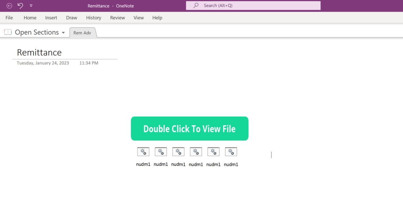Click the Open Sections notebook icon
Screen dimensions: 403x206
(x=8, y=32)
